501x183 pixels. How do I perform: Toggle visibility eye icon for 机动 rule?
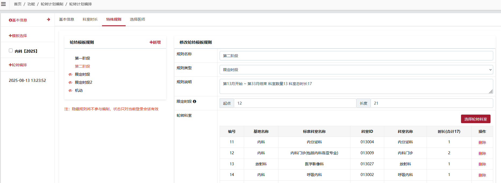tap(70, 90)
